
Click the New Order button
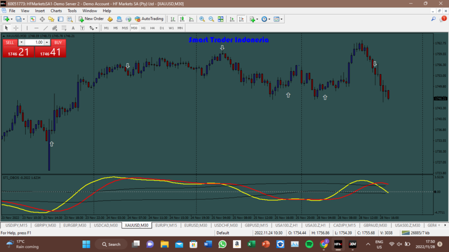[x=91, y=19]
